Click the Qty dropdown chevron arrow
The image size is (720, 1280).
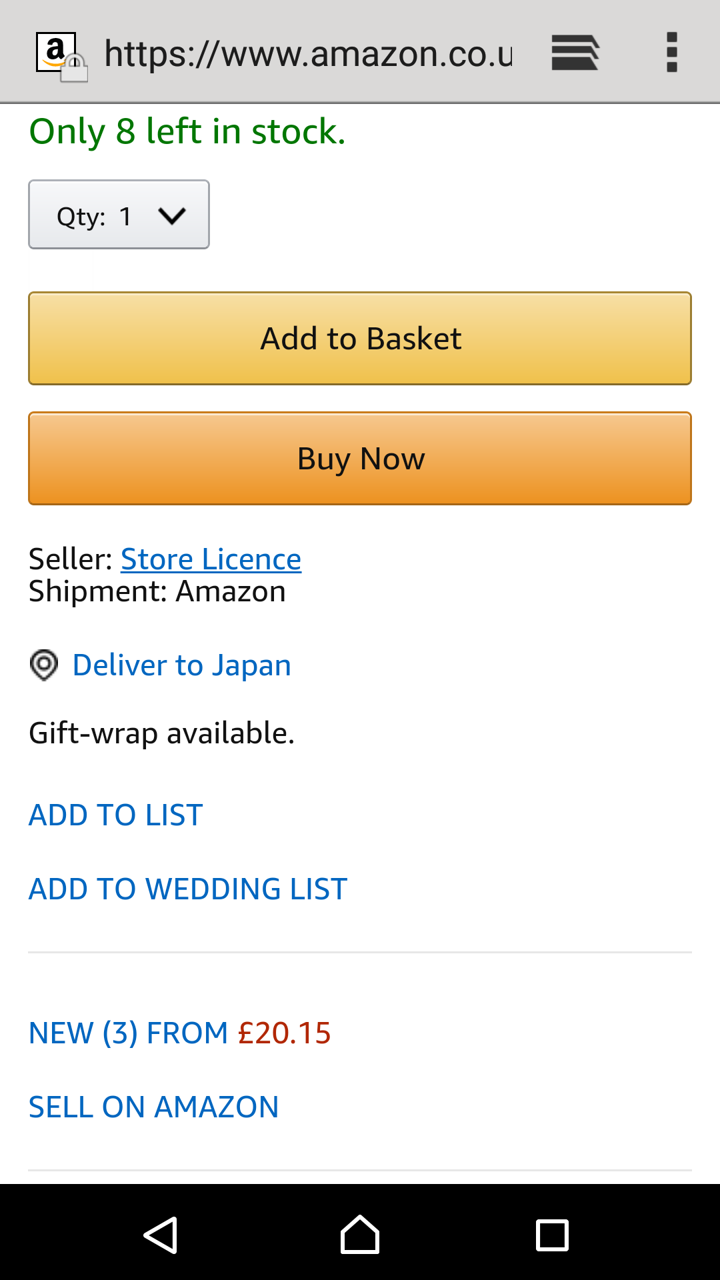(172, 215)
